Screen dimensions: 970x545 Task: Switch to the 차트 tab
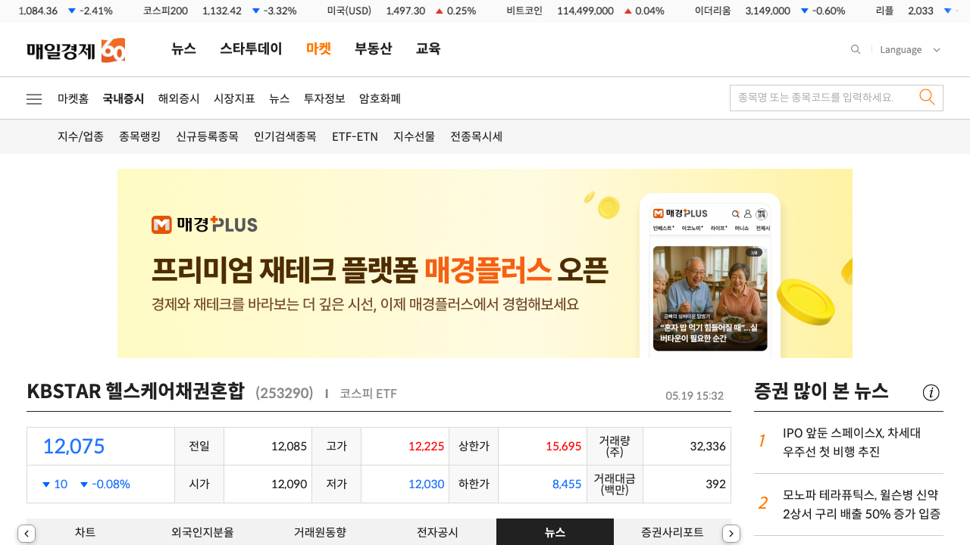click(x=85, y=532)
